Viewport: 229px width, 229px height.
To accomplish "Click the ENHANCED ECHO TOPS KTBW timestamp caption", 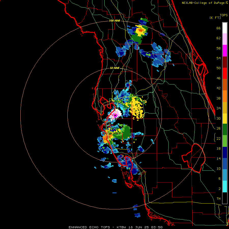I will 116,227.
